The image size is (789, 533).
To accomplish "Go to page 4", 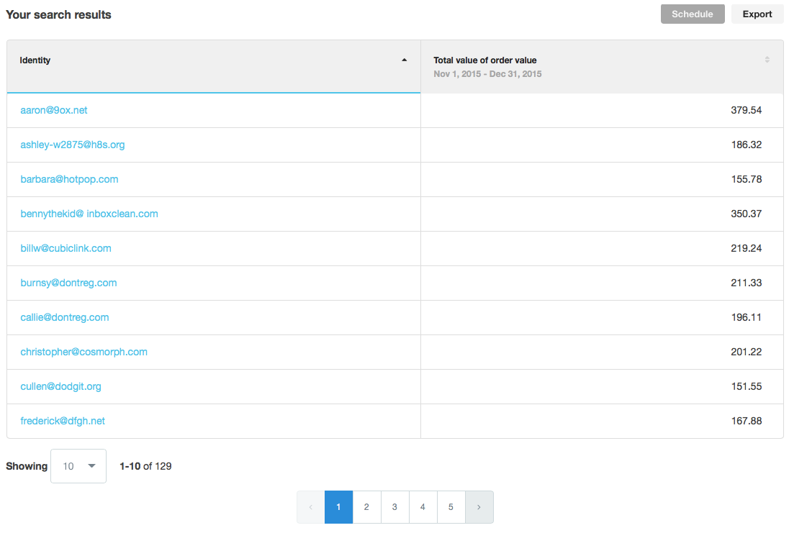I will click(x=423, y=507).
